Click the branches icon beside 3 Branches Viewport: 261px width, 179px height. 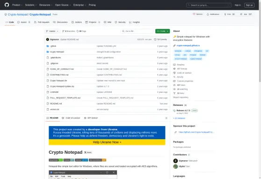[x=63, y=31]
